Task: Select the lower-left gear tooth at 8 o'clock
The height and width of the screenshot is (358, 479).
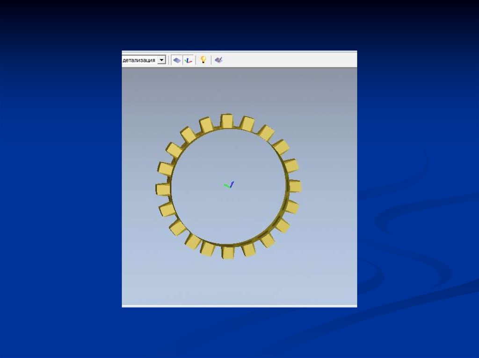Action: tap(177, 227)
